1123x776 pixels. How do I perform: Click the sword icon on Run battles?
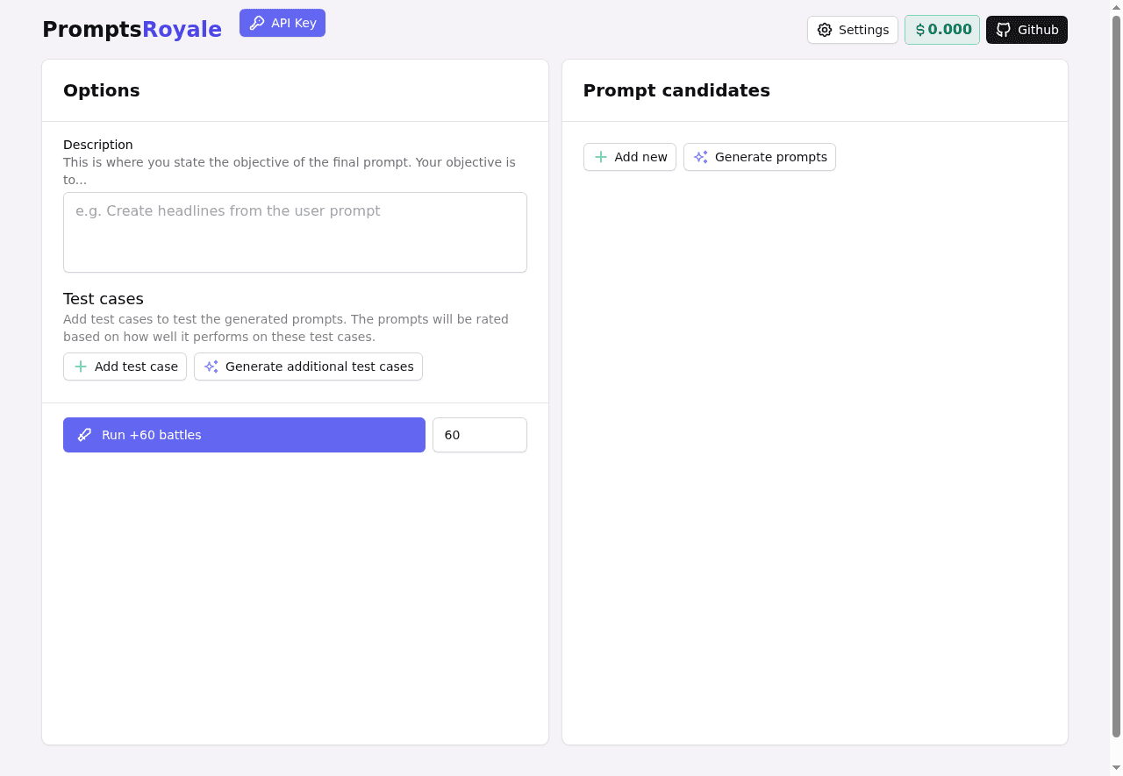click(85, 435)
